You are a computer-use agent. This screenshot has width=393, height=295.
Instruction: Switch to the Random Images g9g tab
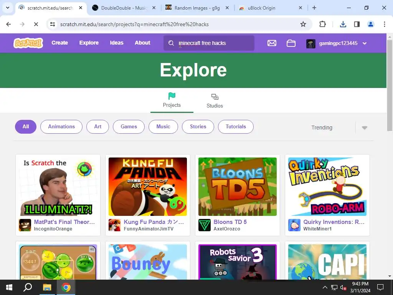197,8
